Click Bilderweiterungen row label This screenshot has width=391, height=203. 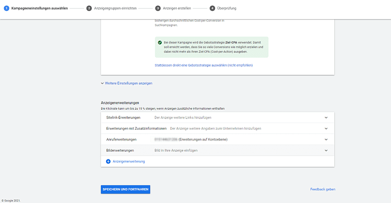(120, 151)
